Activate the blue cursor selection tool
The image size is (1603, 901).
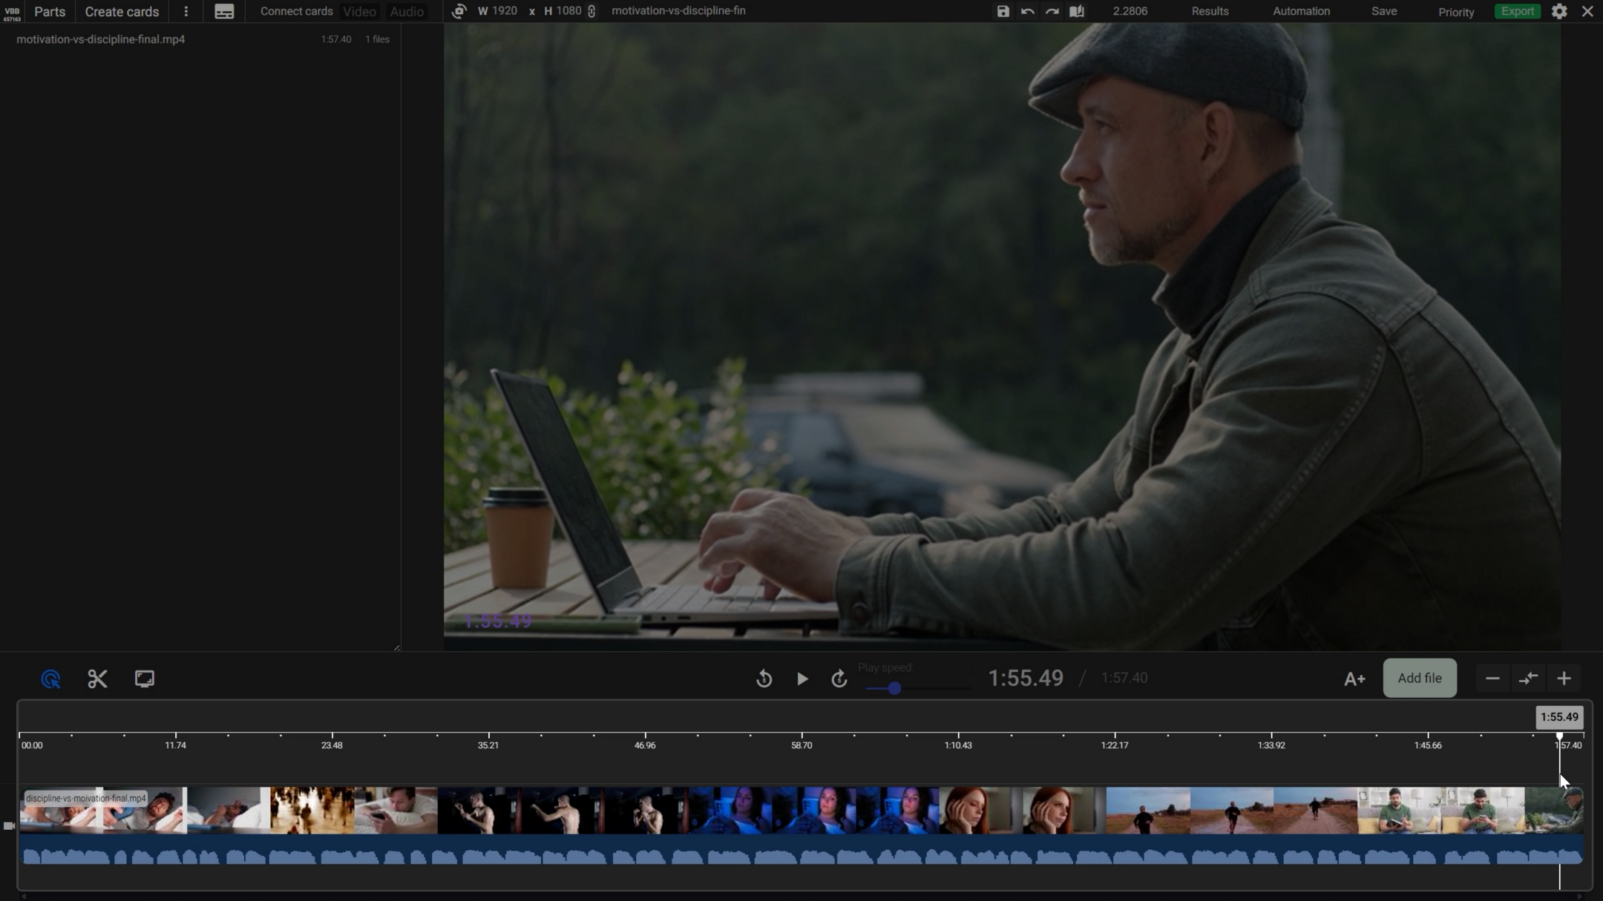pyautogui.click(x=50, y=679)
